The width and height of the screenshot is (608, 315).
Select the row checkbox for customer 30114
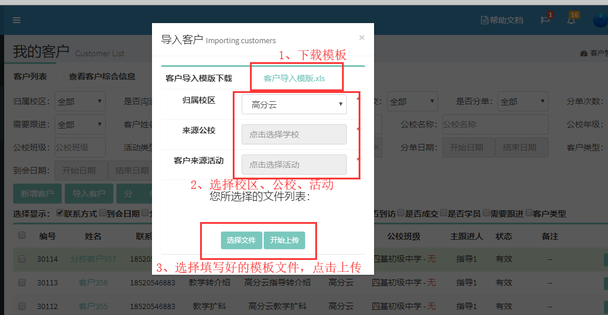coord(22,259)
